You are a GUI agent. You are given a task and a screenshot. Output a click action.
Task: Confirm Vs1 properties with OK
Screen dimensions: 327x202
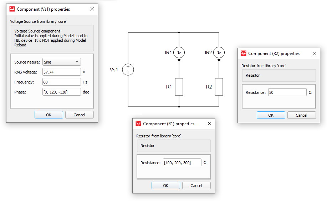[49, 115]
